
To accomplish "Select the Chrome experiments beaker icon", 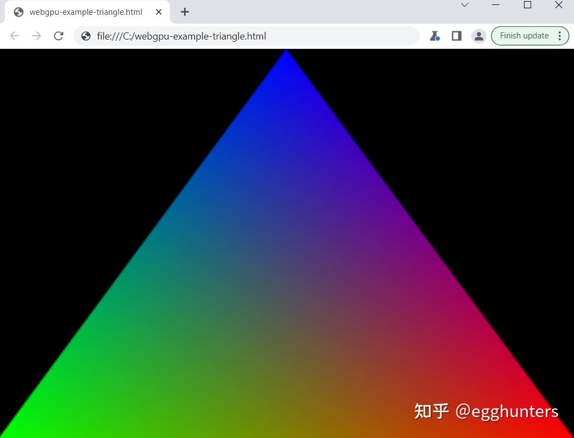I will point(434,36).
